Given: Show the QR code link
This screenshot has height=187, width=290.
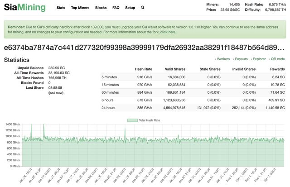Looking at the screenshot, I should (x=277, y=59).
